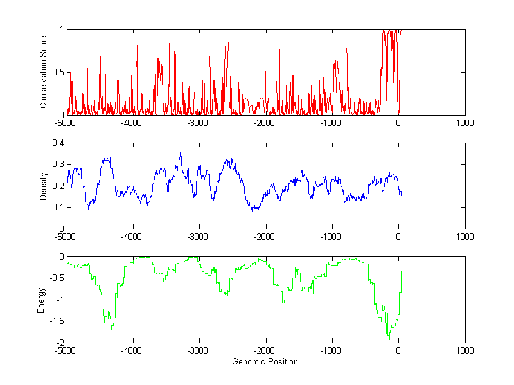The width and height of the screenshot is (514, 385).
Task: Click the '-2000' tick label under Density plot
Action: click(x=265, y=237)
